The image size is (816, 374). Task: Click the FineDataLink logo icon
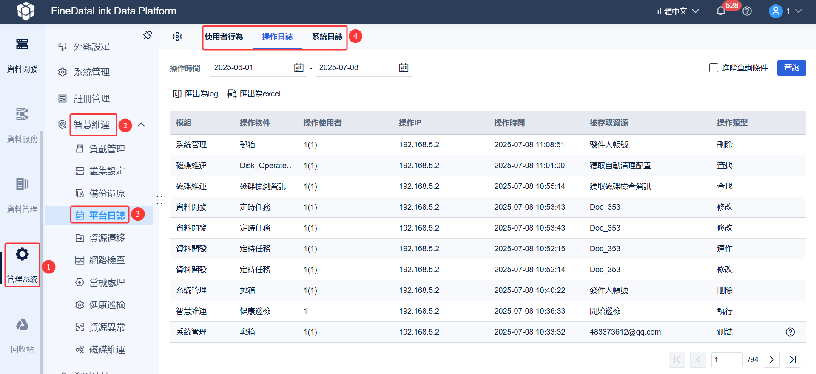click(x=26, y=11)
